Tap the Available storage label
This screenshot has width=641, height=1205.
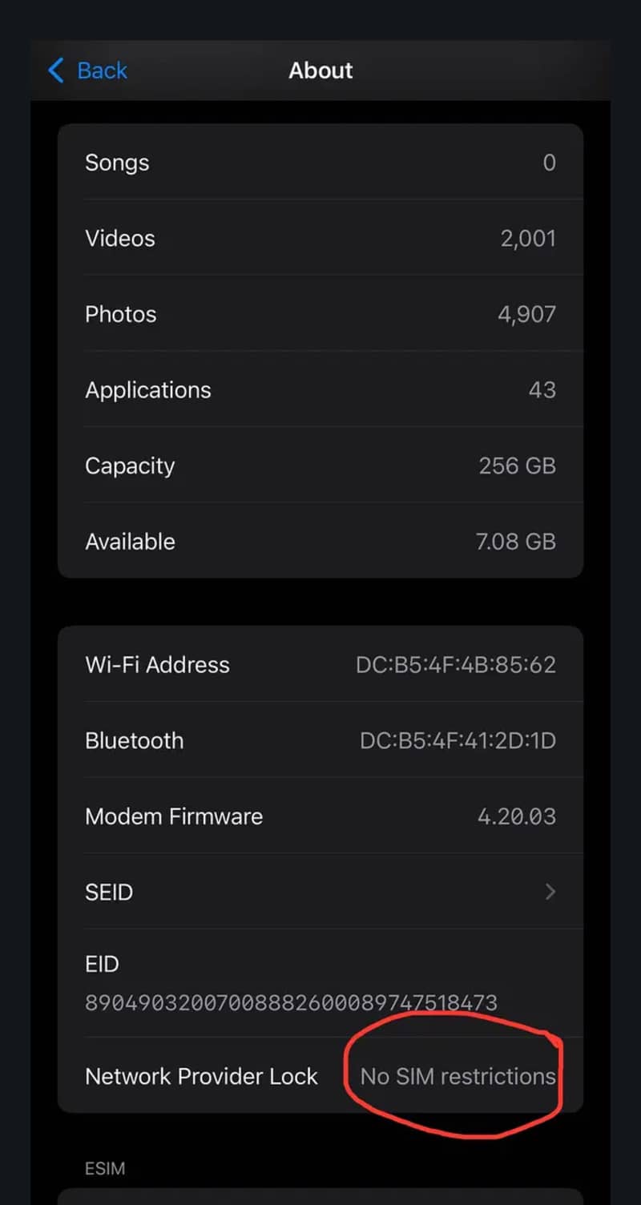click(130, 542)
